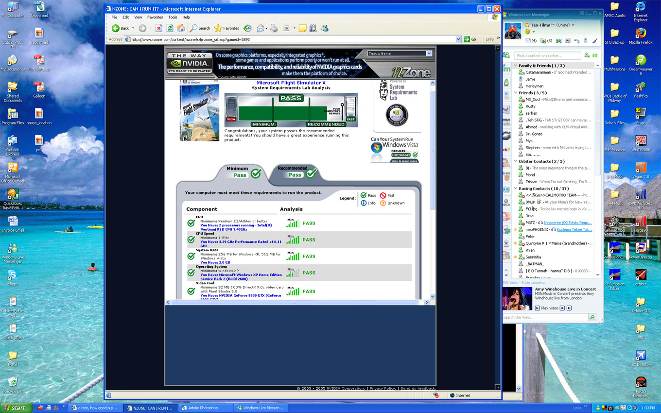Viewport: 661px width, 413px height.
Task: Click the Play video control in Messenger
Action: [546, 308]
